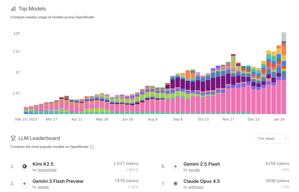The width and height of the screenshot is (299, 192).
Task: Open the Gemini 2.5 Flash model title
Action: point(202,164)
